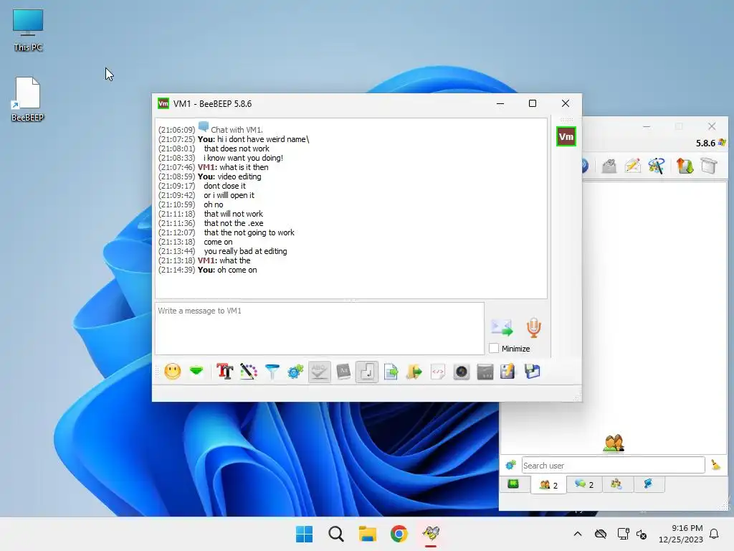This screenshot has height=551, width=734.
Task: Focus the 'Search user' field
Action: [614, 465]
